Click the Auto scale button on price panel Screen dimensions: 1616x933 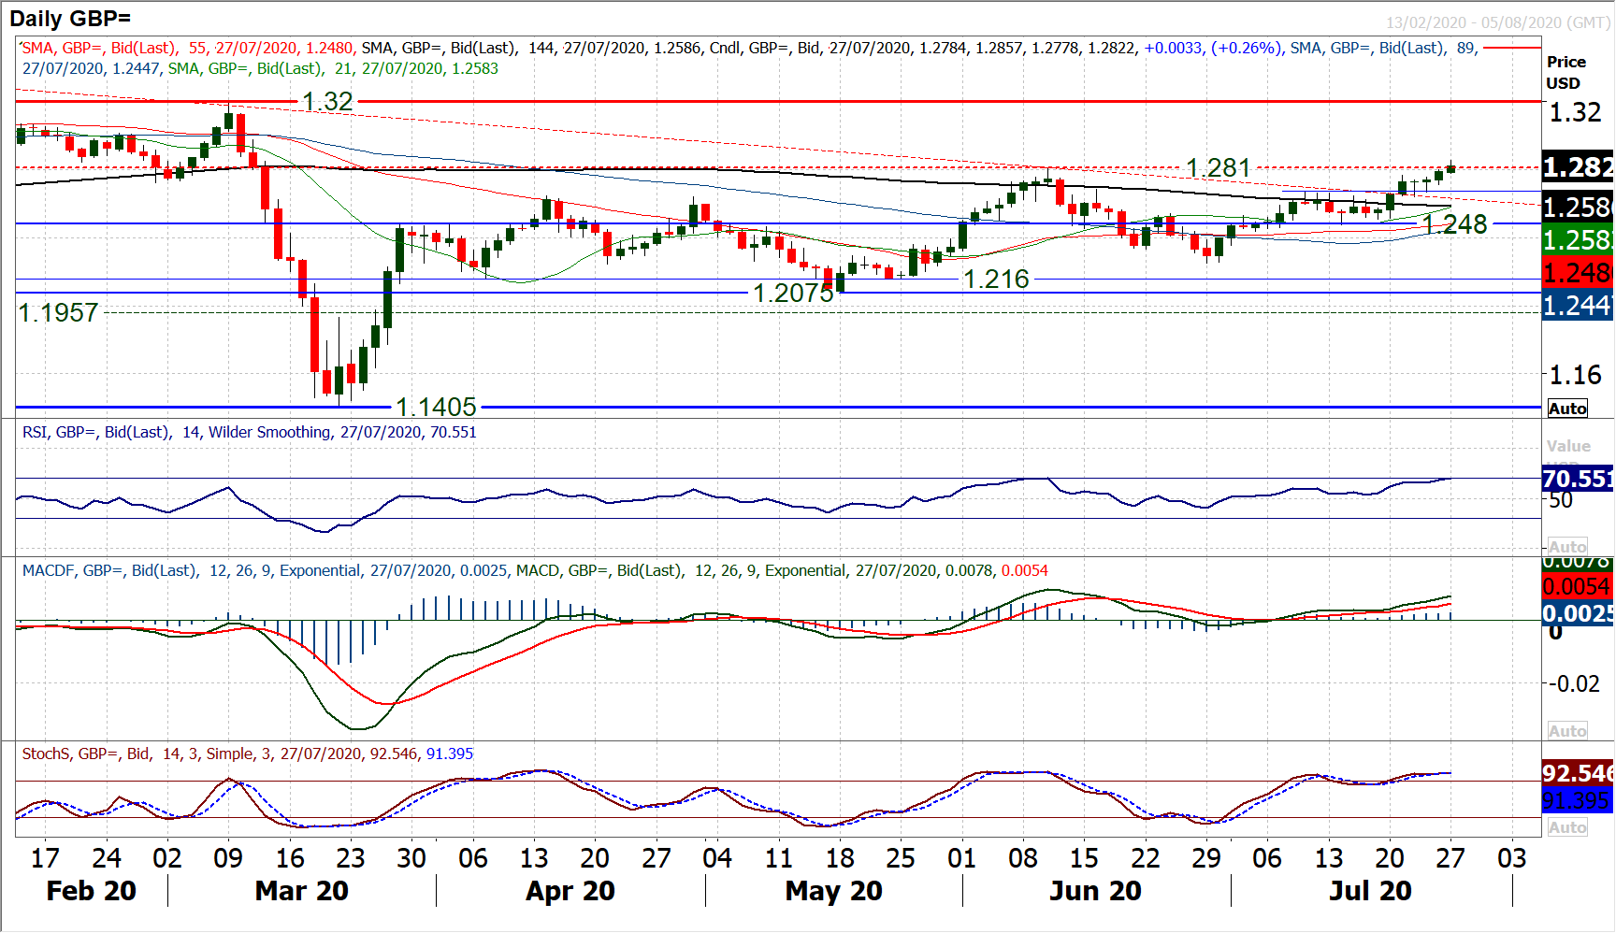click(1567, 409)
